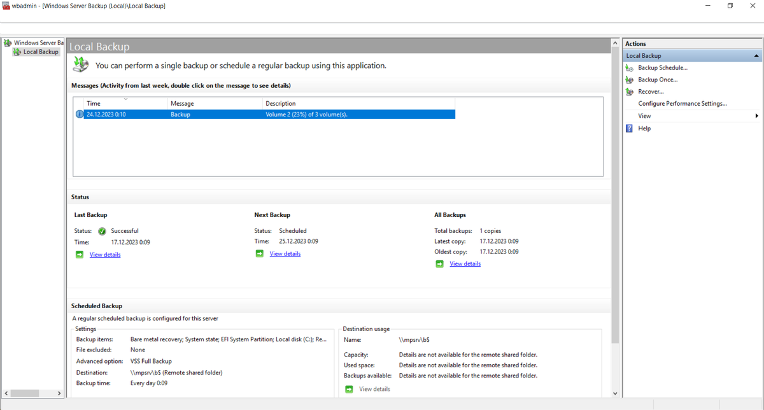Screen dimensions: 764x410
Task: Open Recover... action
Action: (x=651, y=92)
